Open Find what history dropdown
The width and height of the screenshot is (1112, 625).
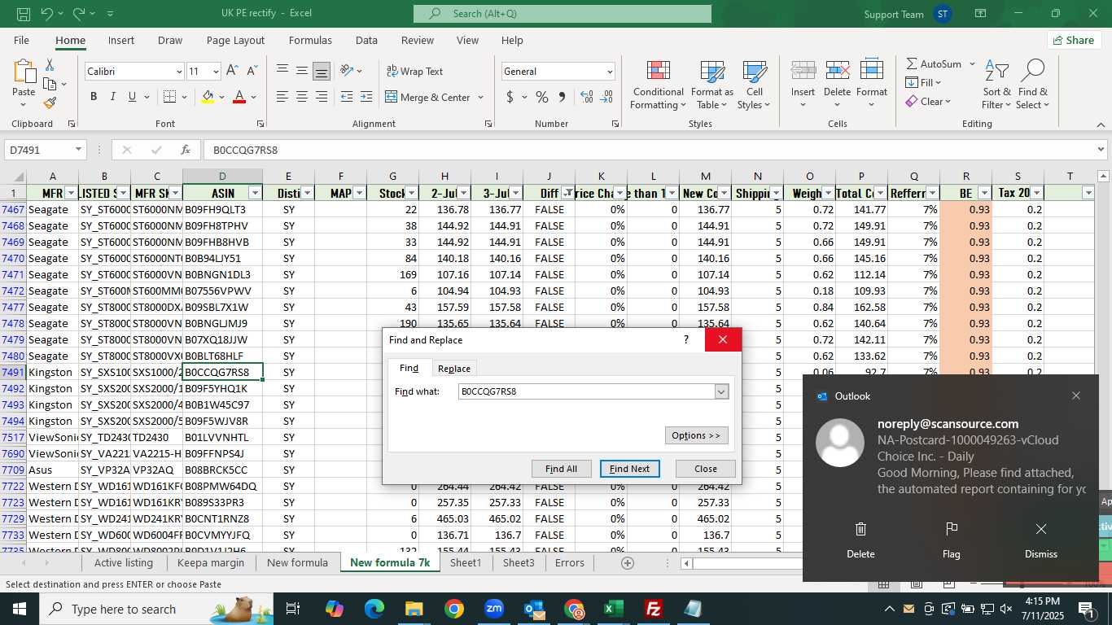point(721,391)
